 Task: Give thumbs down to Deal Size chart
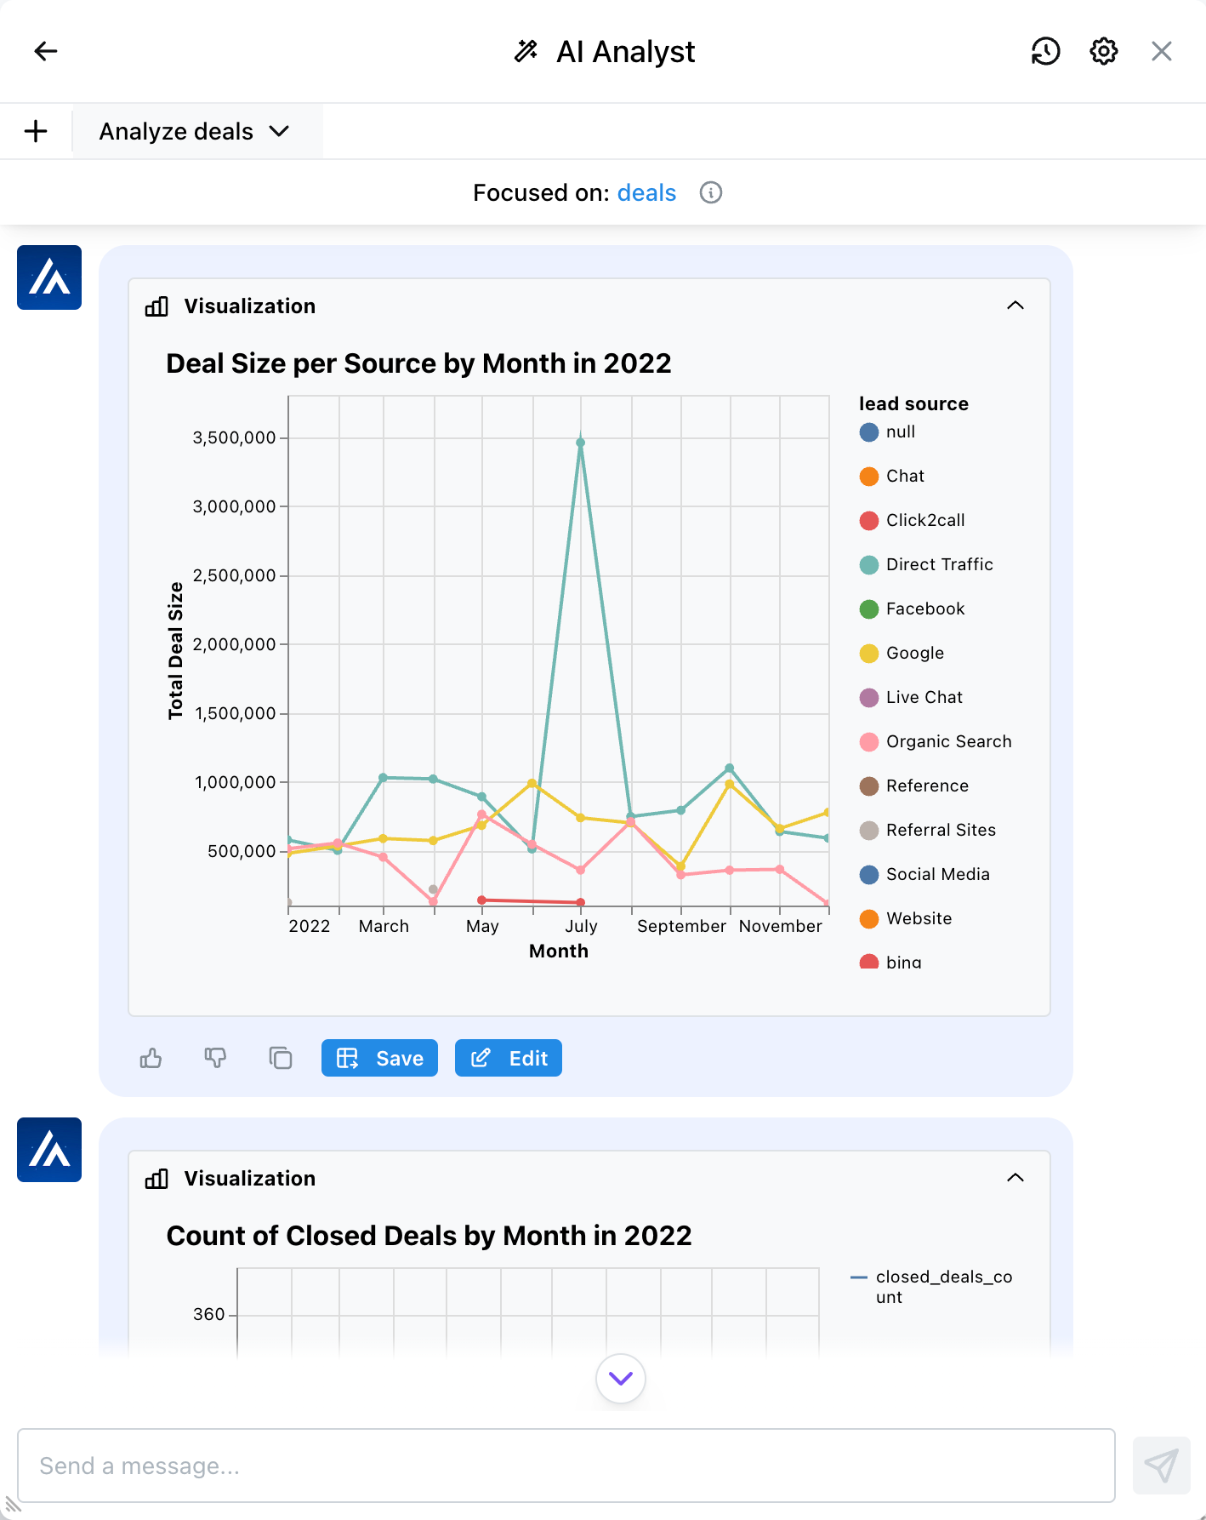click(215, 1058)
